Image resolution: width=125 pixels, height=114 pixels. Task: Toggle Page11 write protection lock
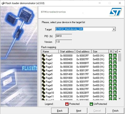pyautogui.click(x=115, y=96)
